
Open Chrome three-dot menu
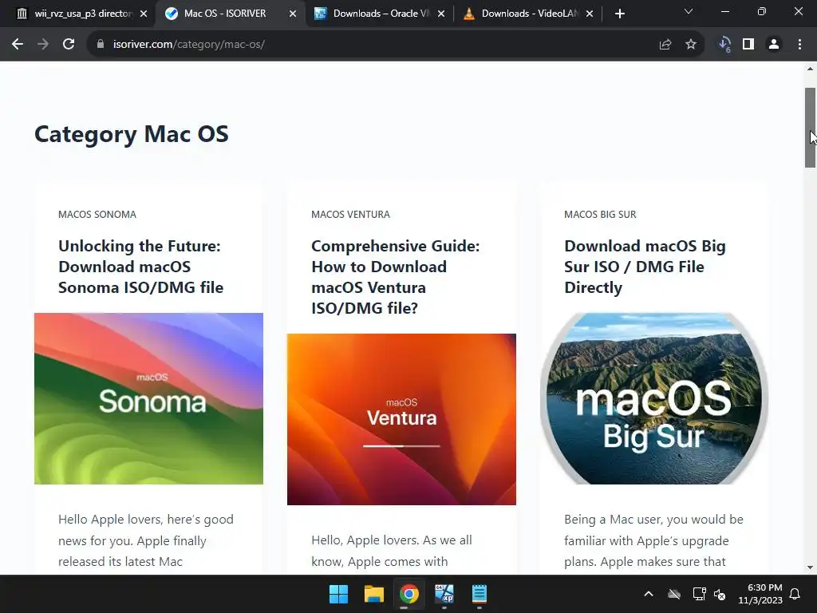click(799, 45)
